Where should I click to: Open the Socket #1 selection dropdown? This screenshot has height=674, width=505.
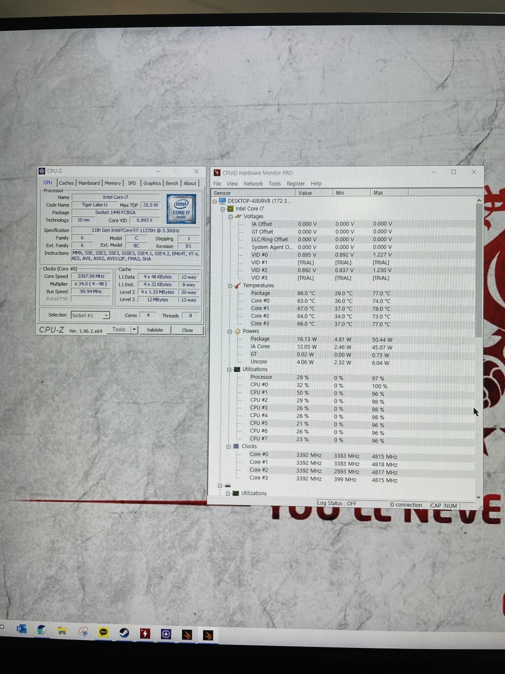pyautogui.click(x=106, y=315)
